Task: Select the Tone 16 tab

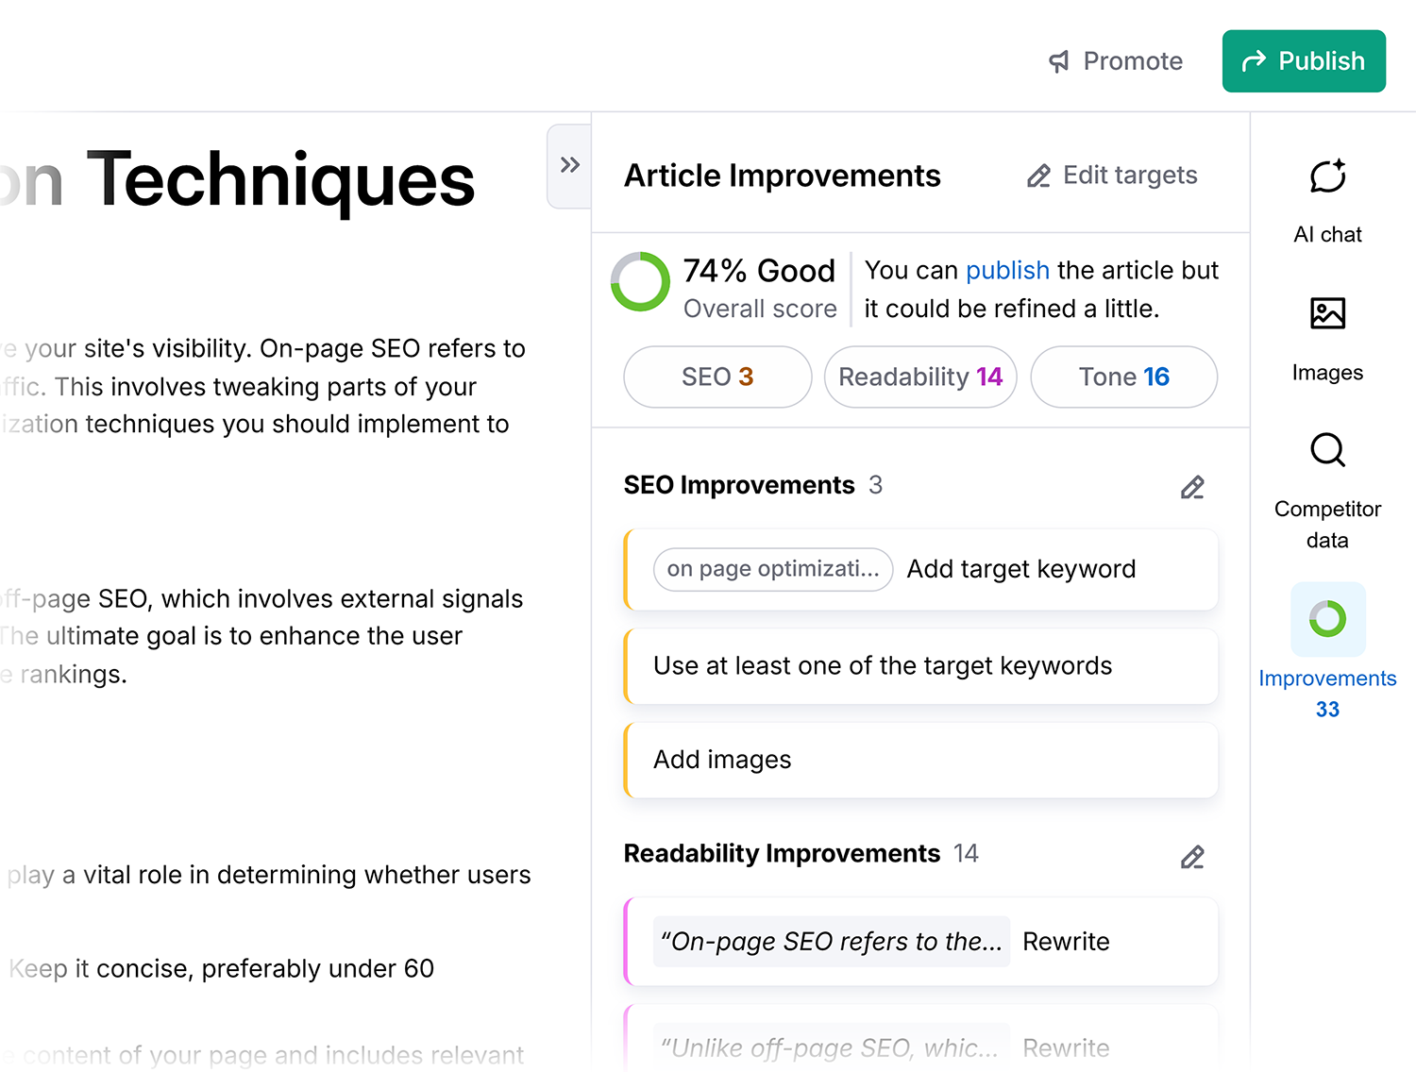Action: click(1123, 377)
